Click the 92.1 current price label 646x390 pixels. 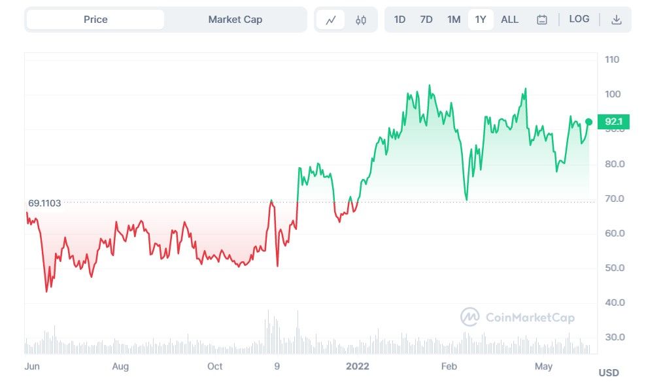click(613, 122)
